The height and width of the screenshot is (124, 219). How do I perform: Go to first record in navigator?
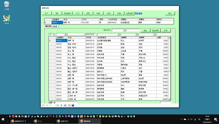[43, 105]
